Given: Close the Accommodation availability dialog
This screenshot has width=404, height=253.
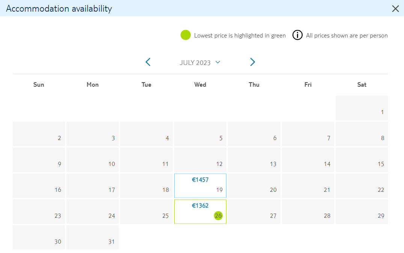Looking at the screenshot, I should pyautogui.click(x=395, y=9).
